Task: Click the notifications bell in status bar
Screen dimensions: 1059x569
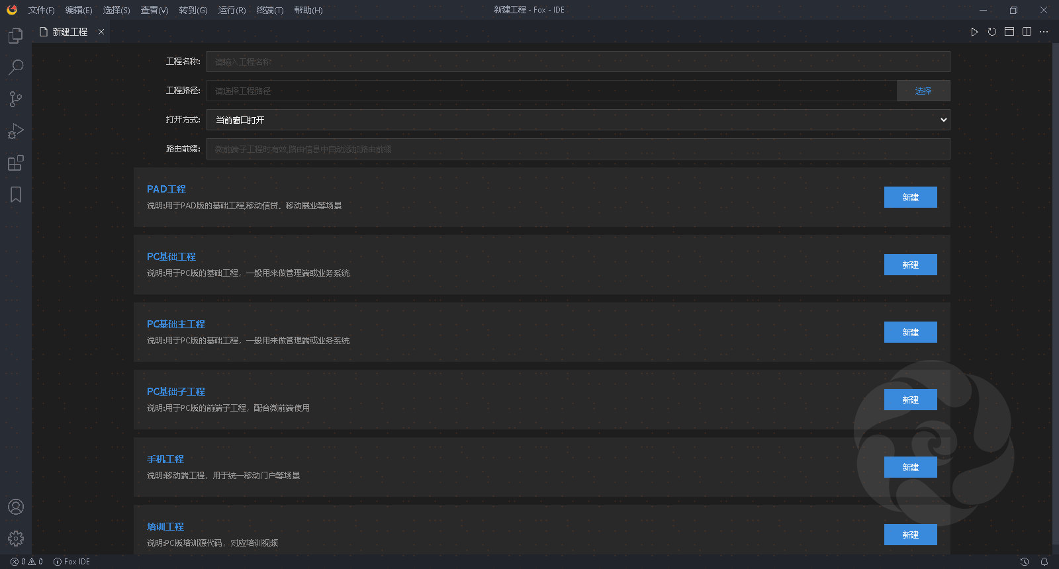Action: [x=1044, y=562]
